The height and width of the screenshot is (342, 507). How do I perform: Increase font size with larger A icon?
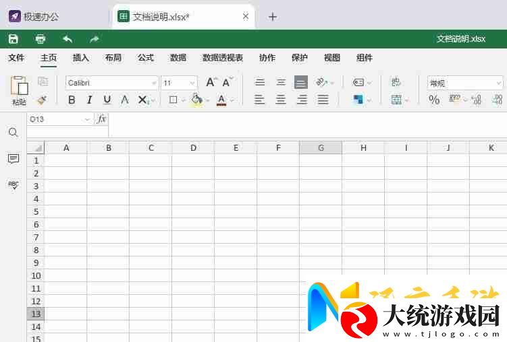[x=211, y=82]
